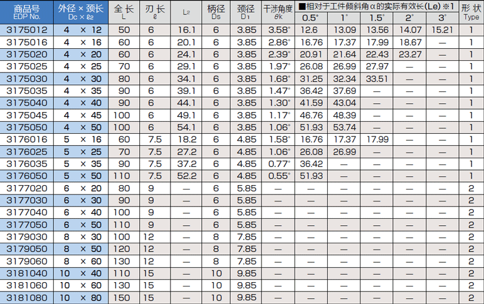Click the 形状 Type column header
Viewport: 484px width, 304px height.
471,13
